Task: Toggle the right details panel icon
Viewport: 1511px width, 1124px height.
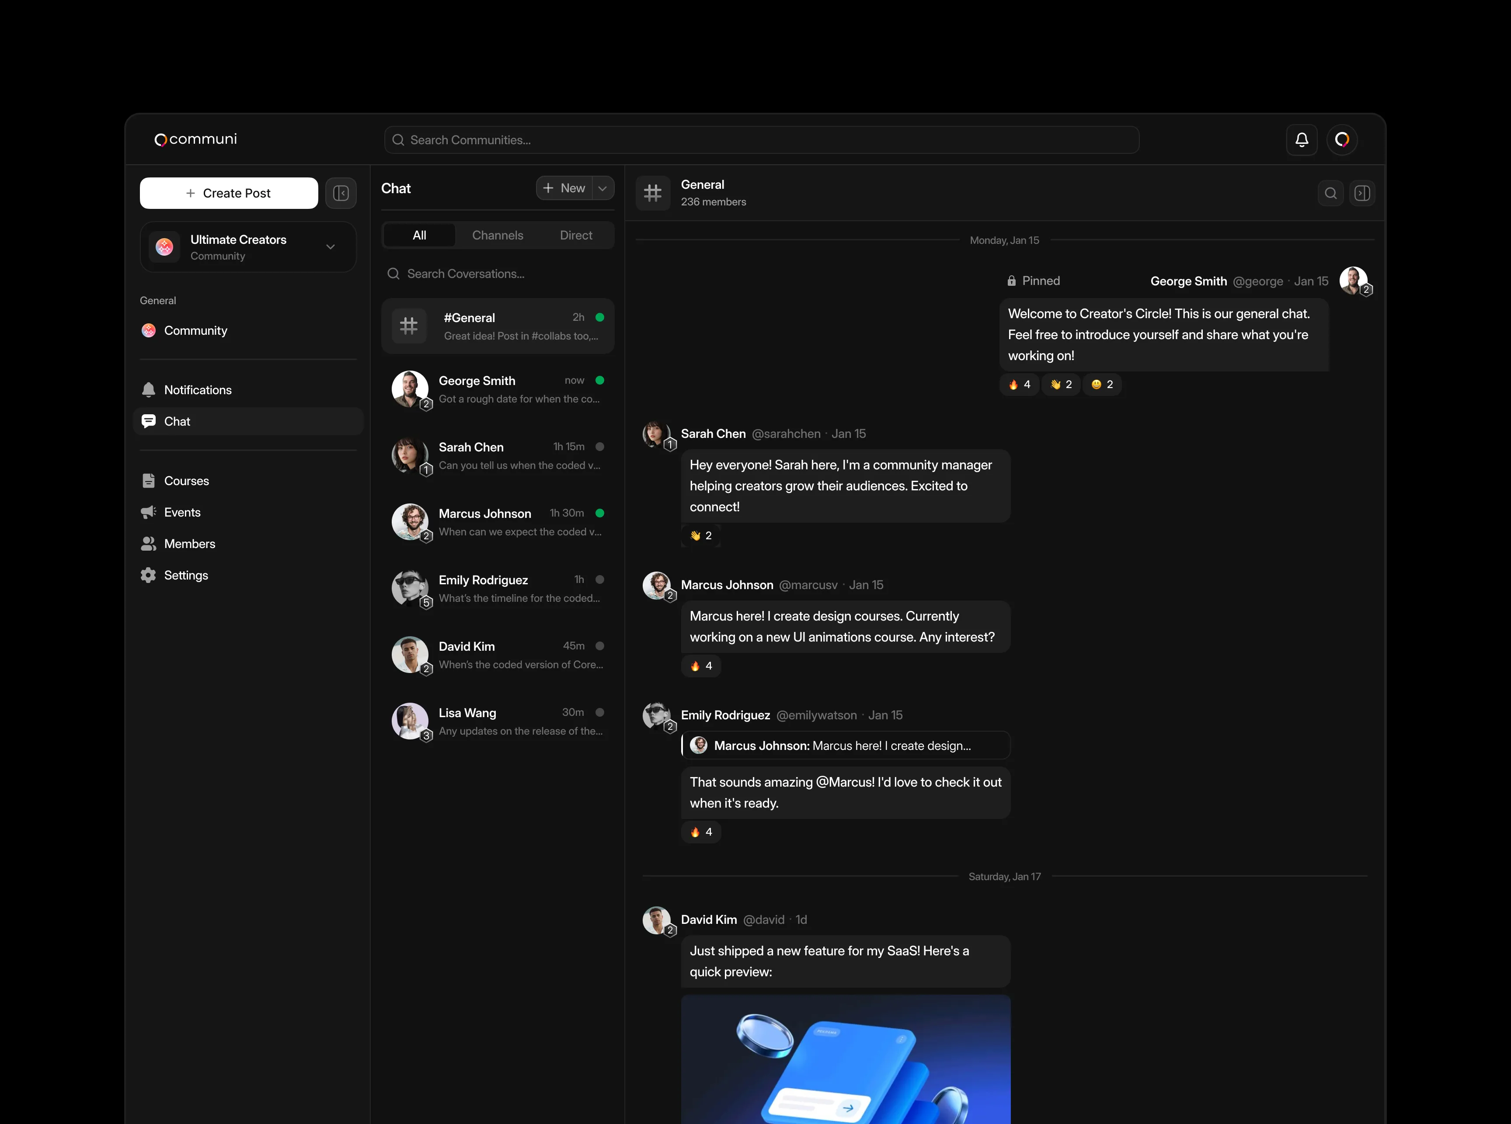Action: 1363,193
